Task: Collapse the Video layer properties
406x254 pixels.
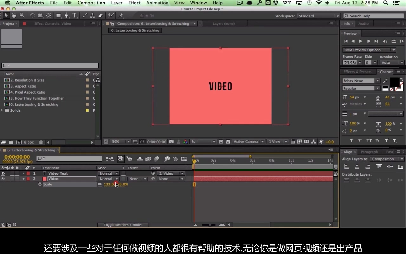Action: [23, 179]
